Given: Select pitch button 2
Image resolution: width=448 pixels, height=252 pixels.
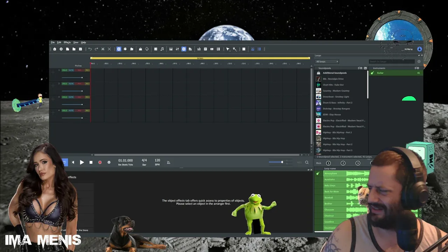Looking at the screenshot, I should point(343,163).
